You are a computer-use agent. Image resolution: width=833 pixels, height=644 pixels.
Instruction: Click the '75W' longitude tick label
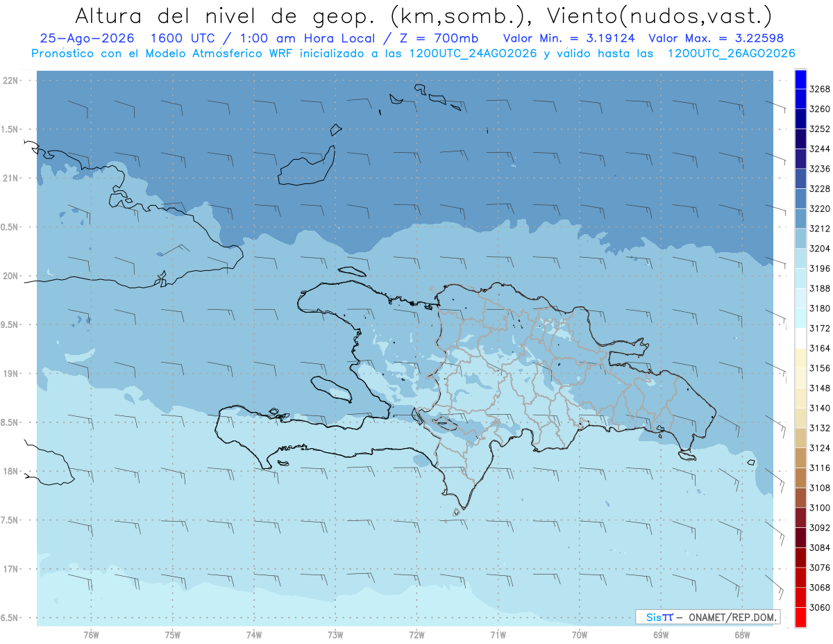point(173,634)
